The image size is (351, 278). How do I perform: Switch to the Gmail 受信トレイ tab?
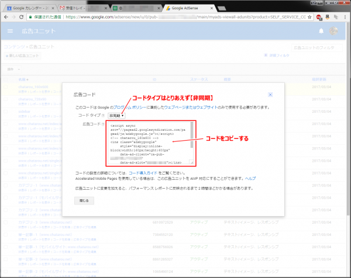(83, 8)
